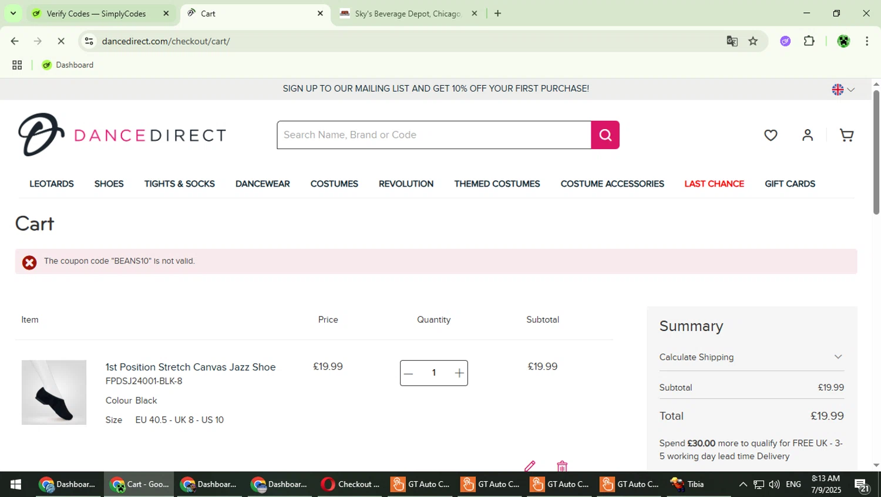Click the quantity input field

pyautogui.click(x=434, y=373)
